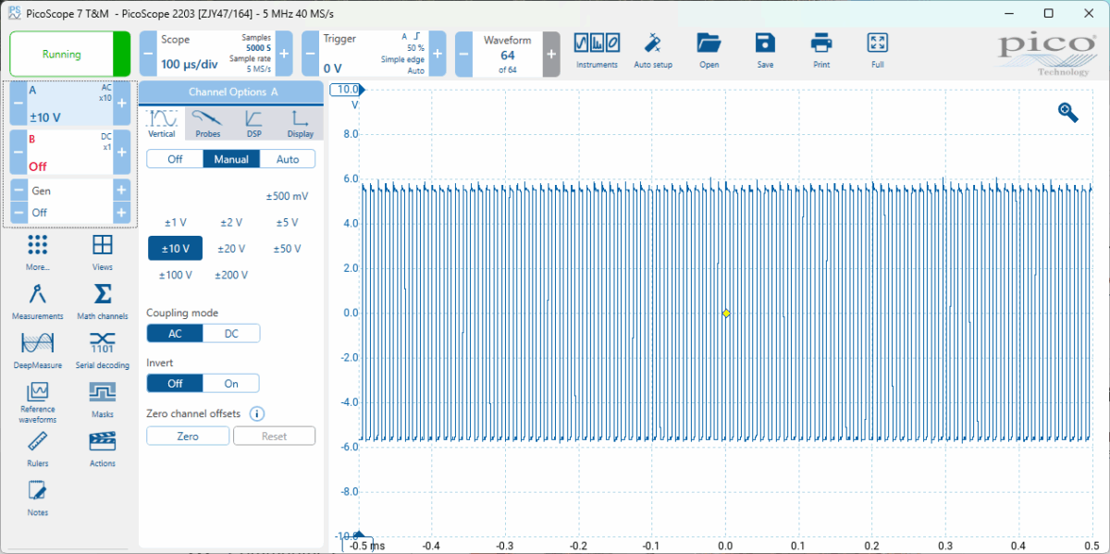Go to previous waveform using minus button
1110x554 pixels.
point(464,54)
